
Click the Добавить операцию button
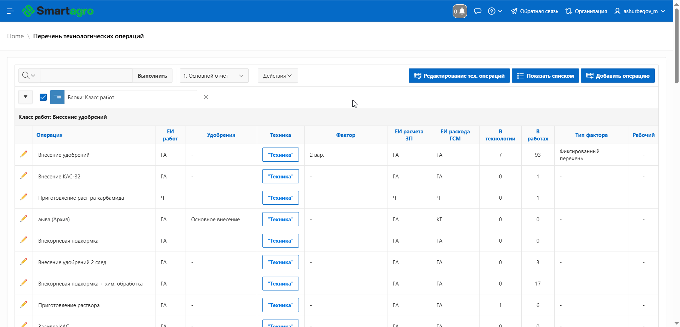point(618,76)
